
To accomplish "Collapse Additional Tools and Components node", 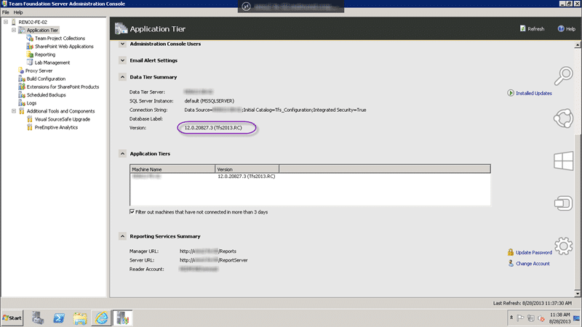I will tap(14, 111).
